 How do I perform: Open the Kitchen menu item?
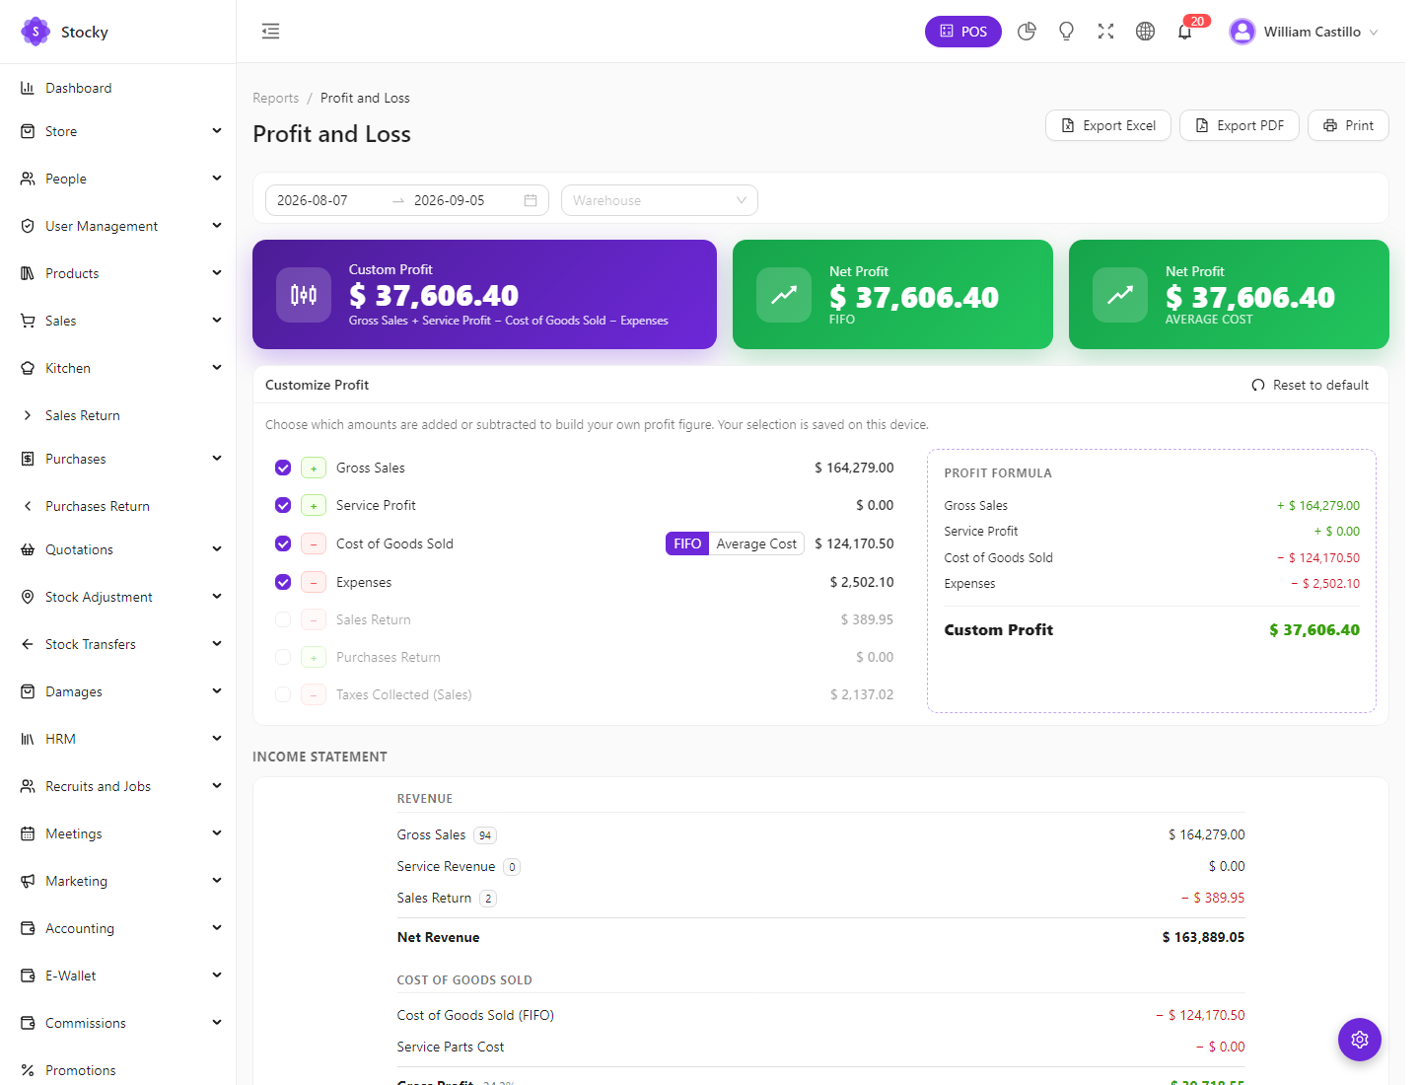click(x=117, y=368)
